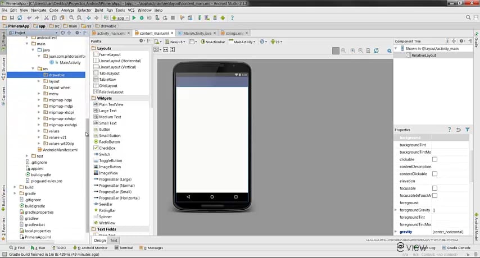Image resolution: width=480 pixels, height=258 pixels.
Task: Expand the layout folder in project tree
Action: (x=39, y=81)
